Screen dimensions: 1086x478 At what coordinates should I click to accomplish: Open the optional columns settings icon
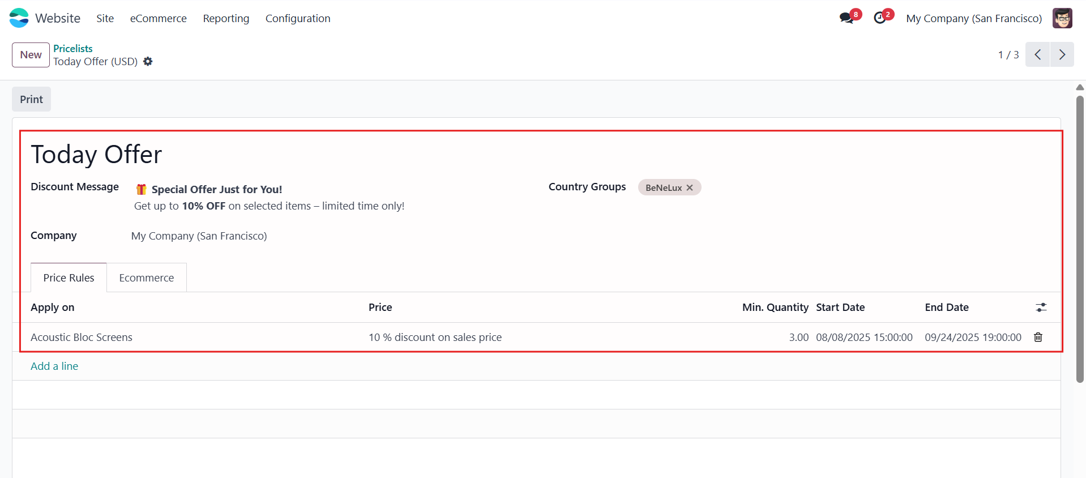(1041, 307)
